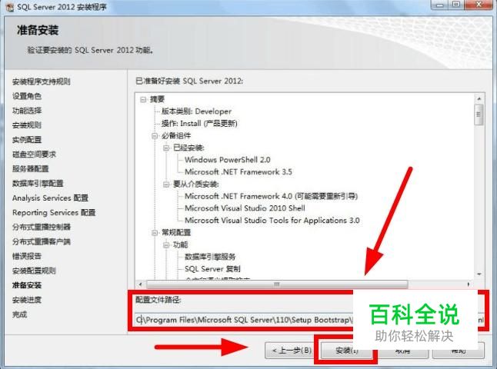Viewport: 497px width, 369px height.
Task: Collapse the 功能 tree node
Action: point(166,244)
